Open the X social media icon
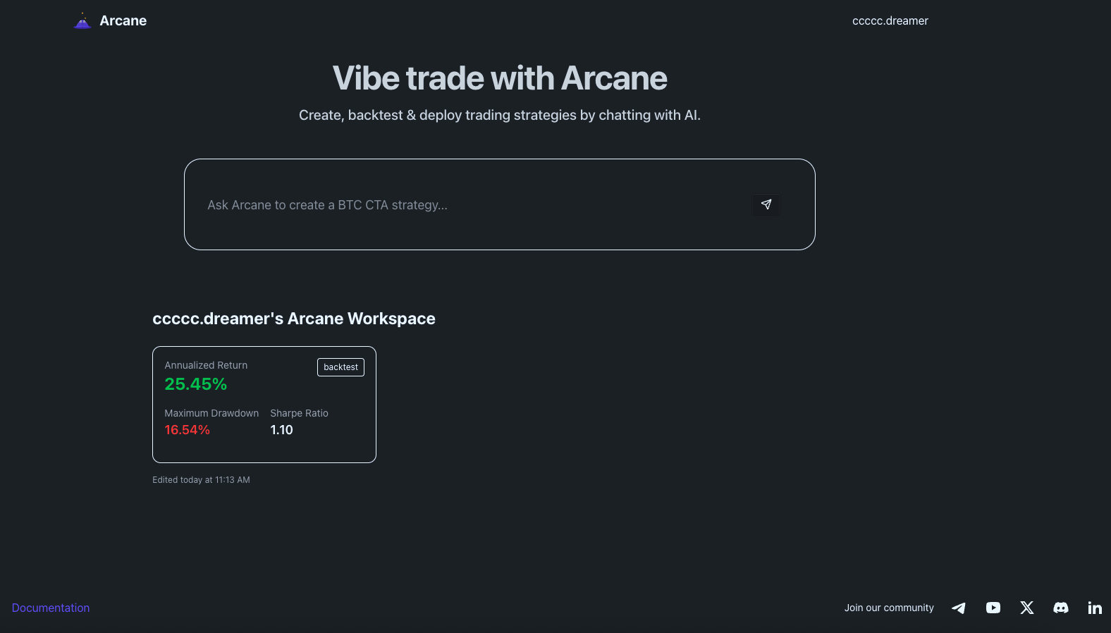Screen dimensions: 1111x633 (1026, 608)
